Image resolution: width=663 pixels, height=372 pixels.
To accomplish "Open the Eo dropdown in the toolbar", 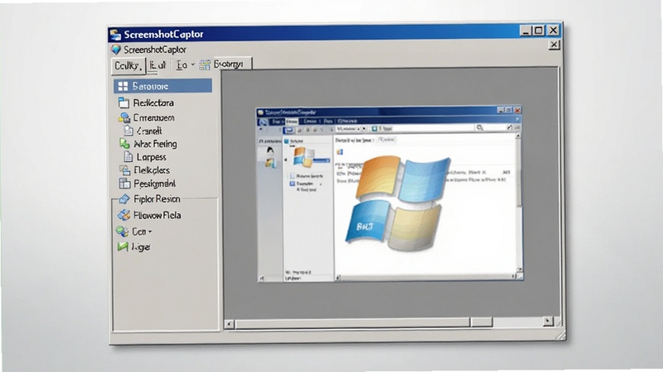I will click(185, 65).
